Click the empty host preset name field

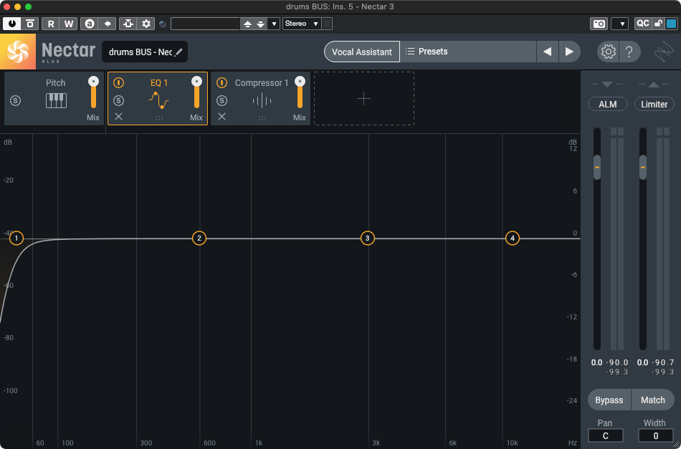coord(206,24)
